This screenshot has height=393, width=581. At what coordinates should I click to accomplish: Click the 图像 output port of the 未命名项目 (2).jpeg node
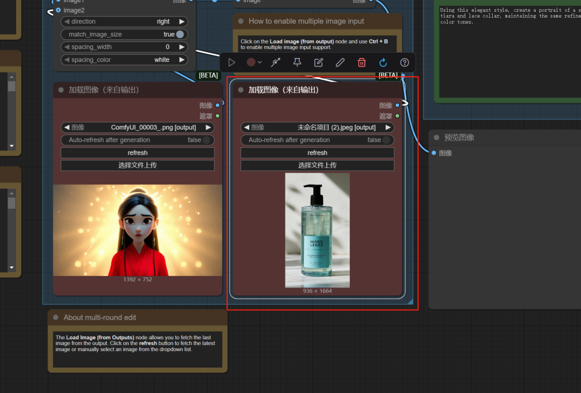398,105
